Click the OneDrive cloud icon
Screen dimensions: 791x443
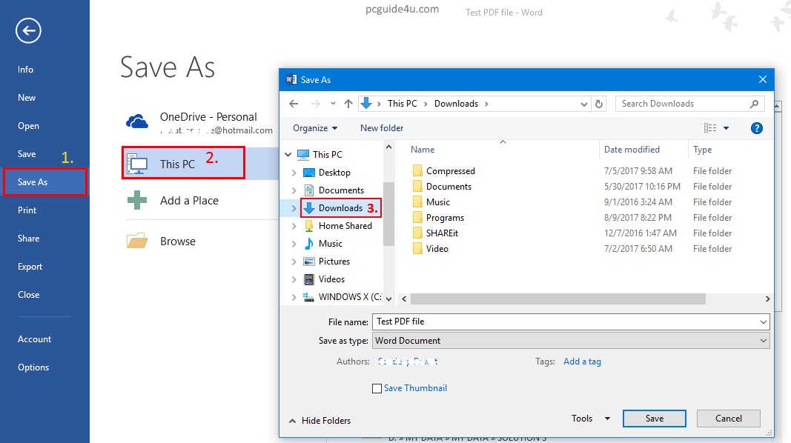point(138,122)
